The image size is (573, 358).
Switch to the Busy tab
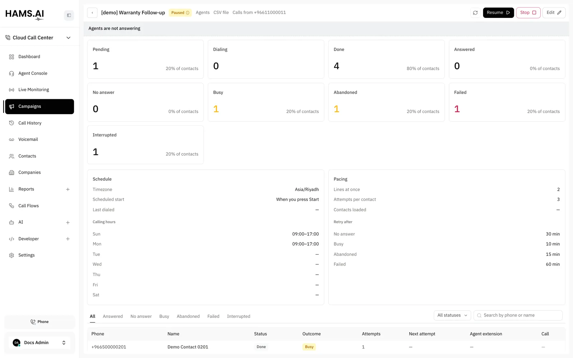pyautogui.click(x=164, y=316)
